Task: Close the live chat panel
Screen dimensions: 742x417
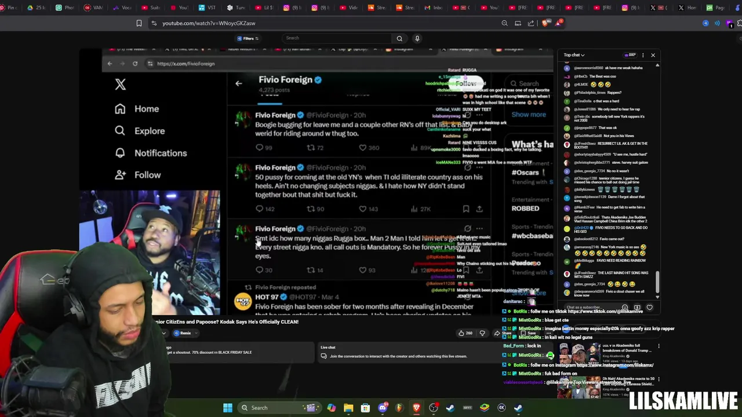Action: [653, 55]
